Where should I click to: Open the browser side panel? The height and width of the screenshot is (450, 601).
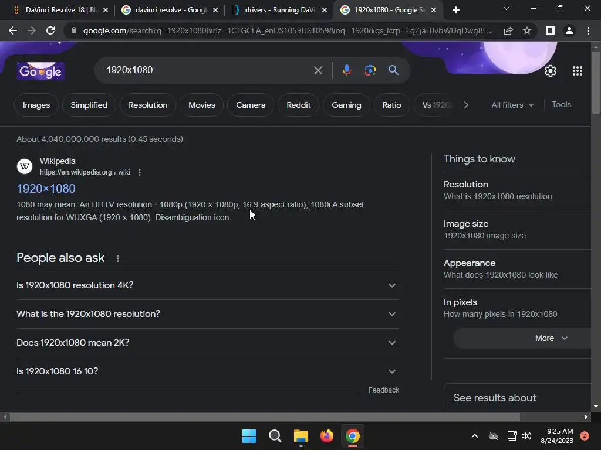pyautogui.click(x=551, y=30)
